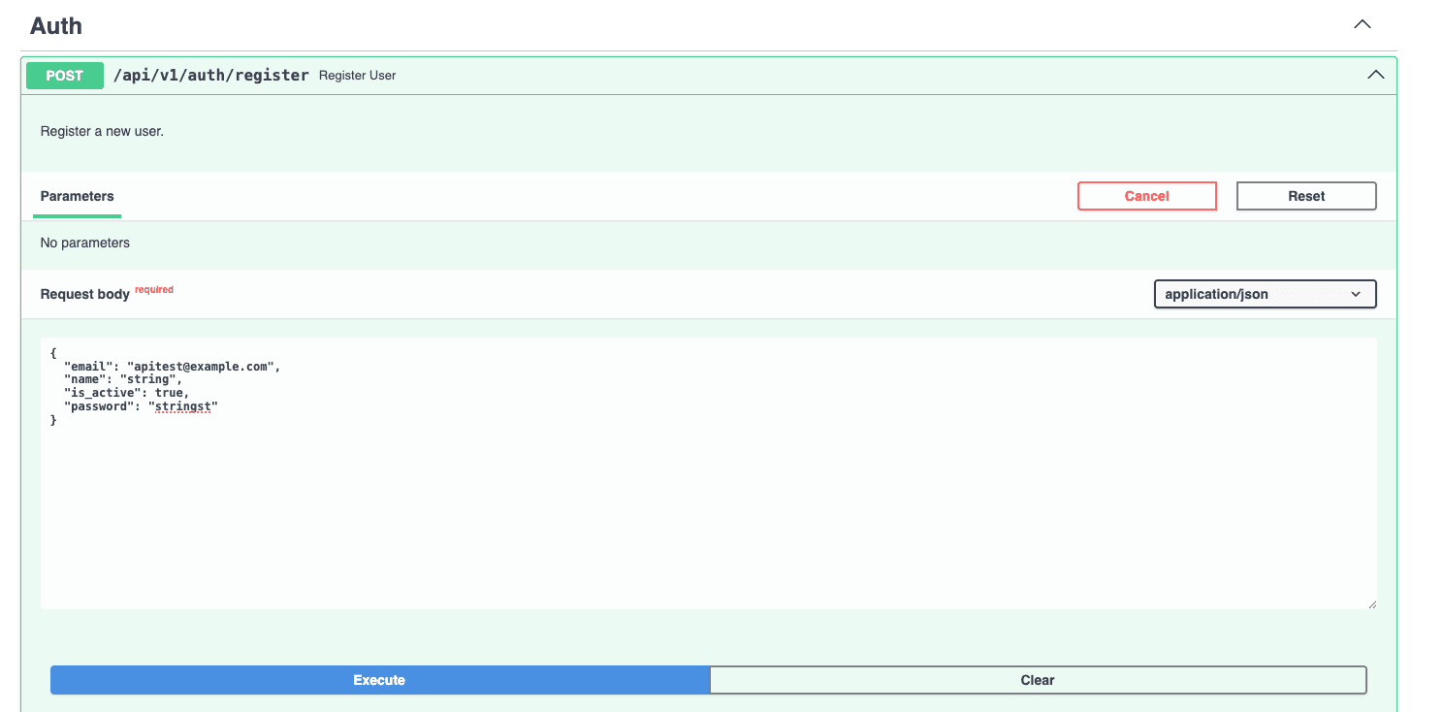1444x712 pixels.
Task: Click the Auth section heading
Action: [55, 25]
